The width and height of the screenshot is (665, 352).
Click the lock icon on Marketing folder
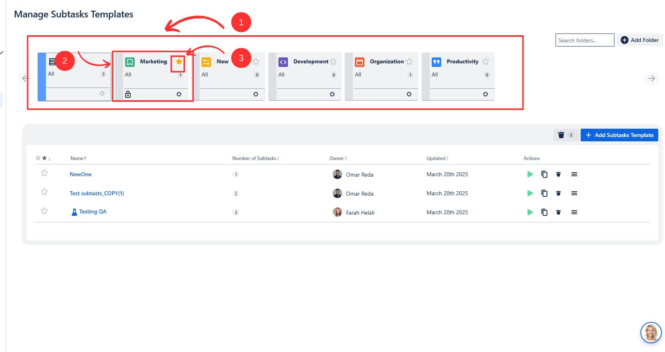[128, 94]
